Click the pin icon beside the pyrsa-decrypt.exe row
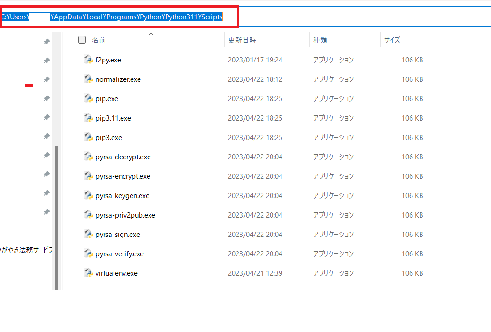This screenshot has width=491, height=332. [x=47, y=155]
